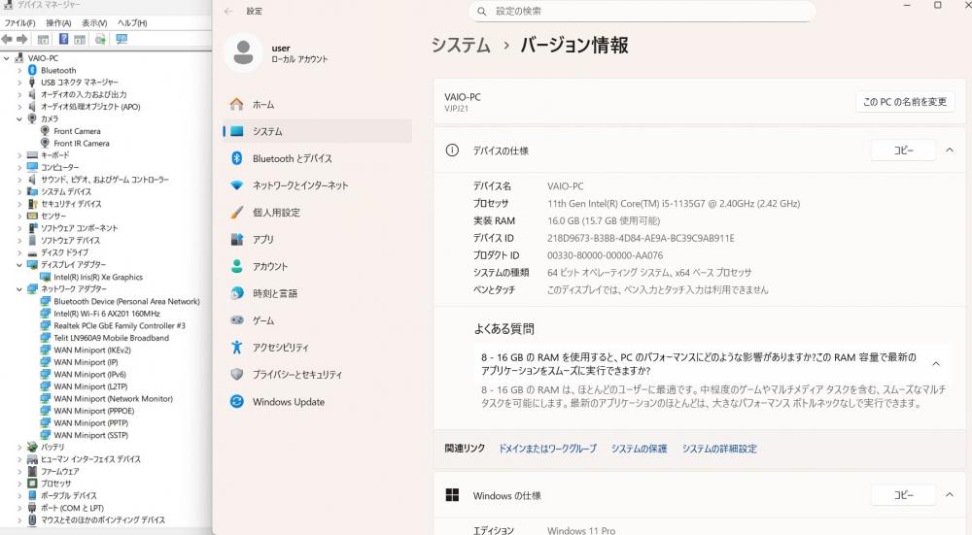The width and height of the screenshot is (972, 535).
Task: Open ホーム in Settings sidebar
Action: [317, 105]
